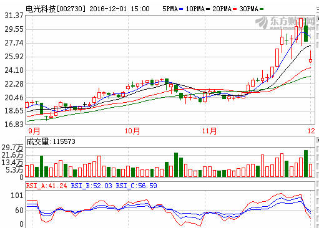This screenshot has height=228, width=319.
Task: Click the RSI_B:52.03 indicator label
Action: pos(92,186)
